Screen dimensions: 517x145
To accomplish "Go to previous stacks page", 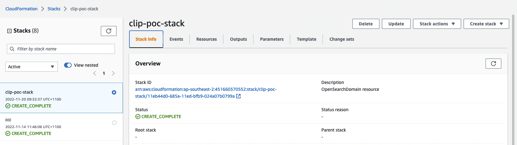I will point(95,73).
